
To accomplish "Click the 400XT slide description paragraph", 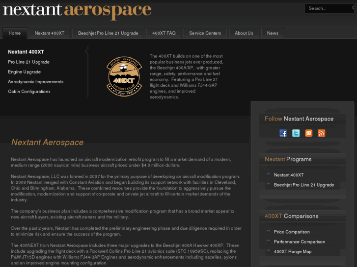I will 186,76.
